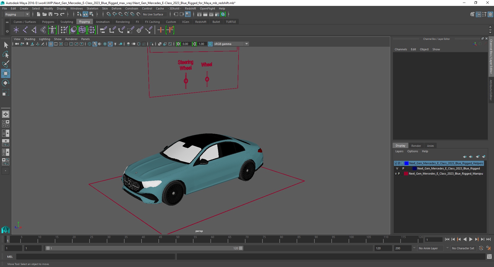Click the New Scene file icon
The height and width of the screenshot is (267, 494).
click(x=38, y=14)
